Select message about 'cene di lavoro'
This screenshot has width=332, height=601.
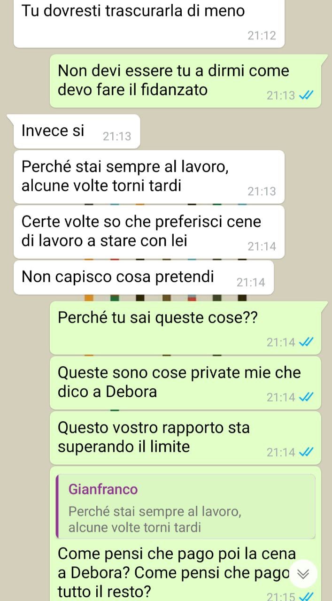[x=149, y=232]
